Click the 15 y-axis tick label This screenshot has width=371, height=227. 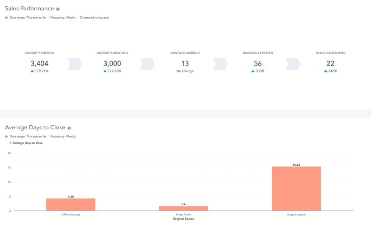pos(9,167)
